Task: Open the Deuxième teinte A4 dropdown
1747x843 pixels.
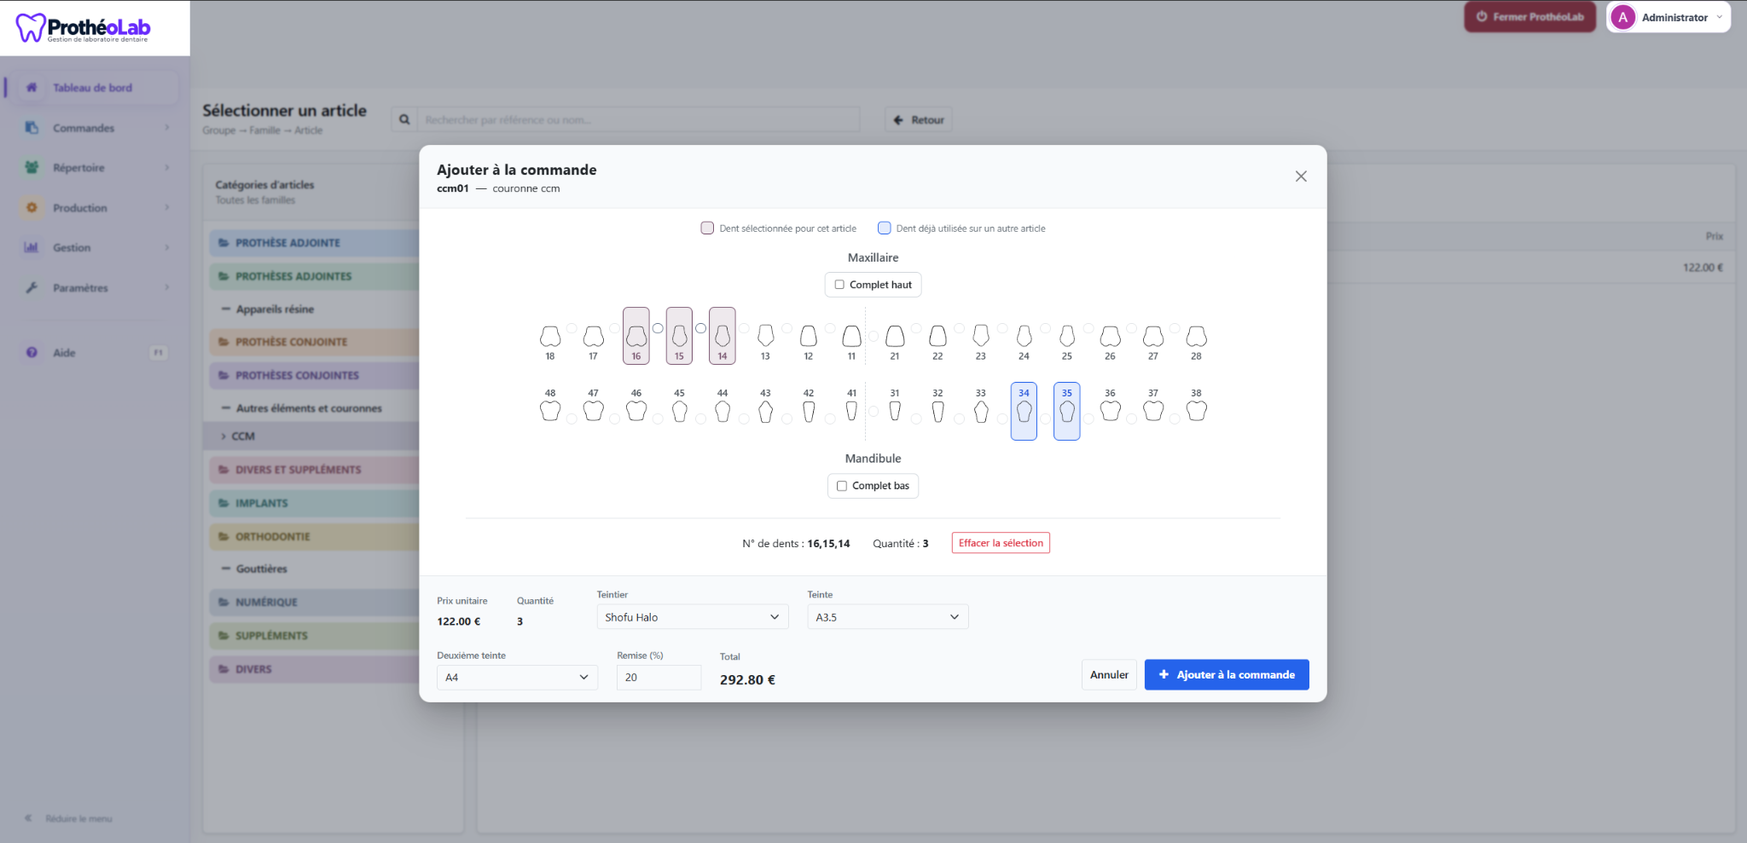Action: click(x=517, y=678)
